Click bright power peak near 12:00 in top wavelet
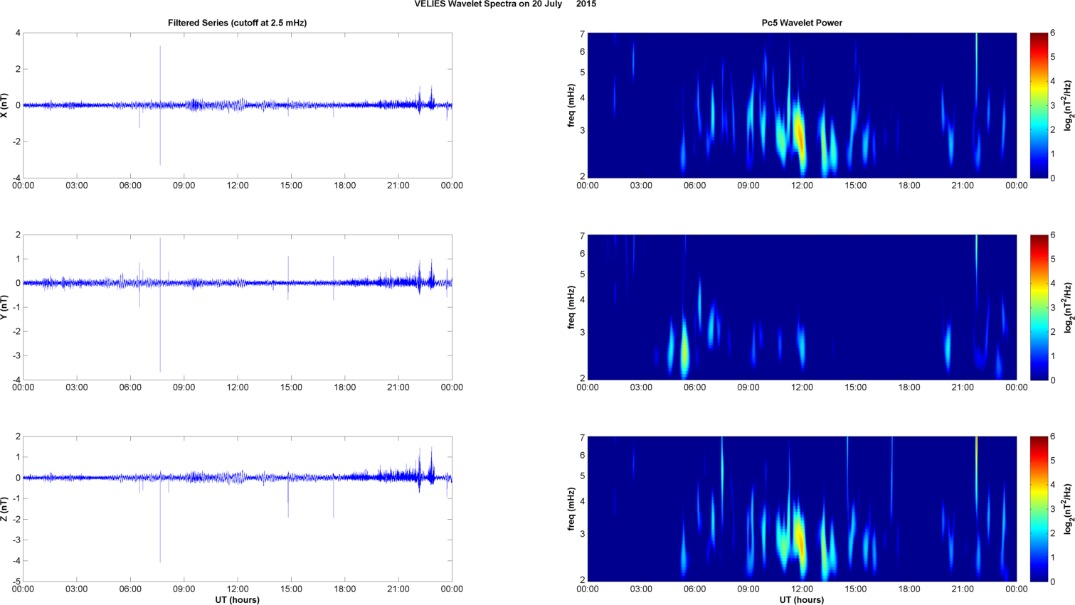This screenshot has width=1075, height=605. (800, 135)
